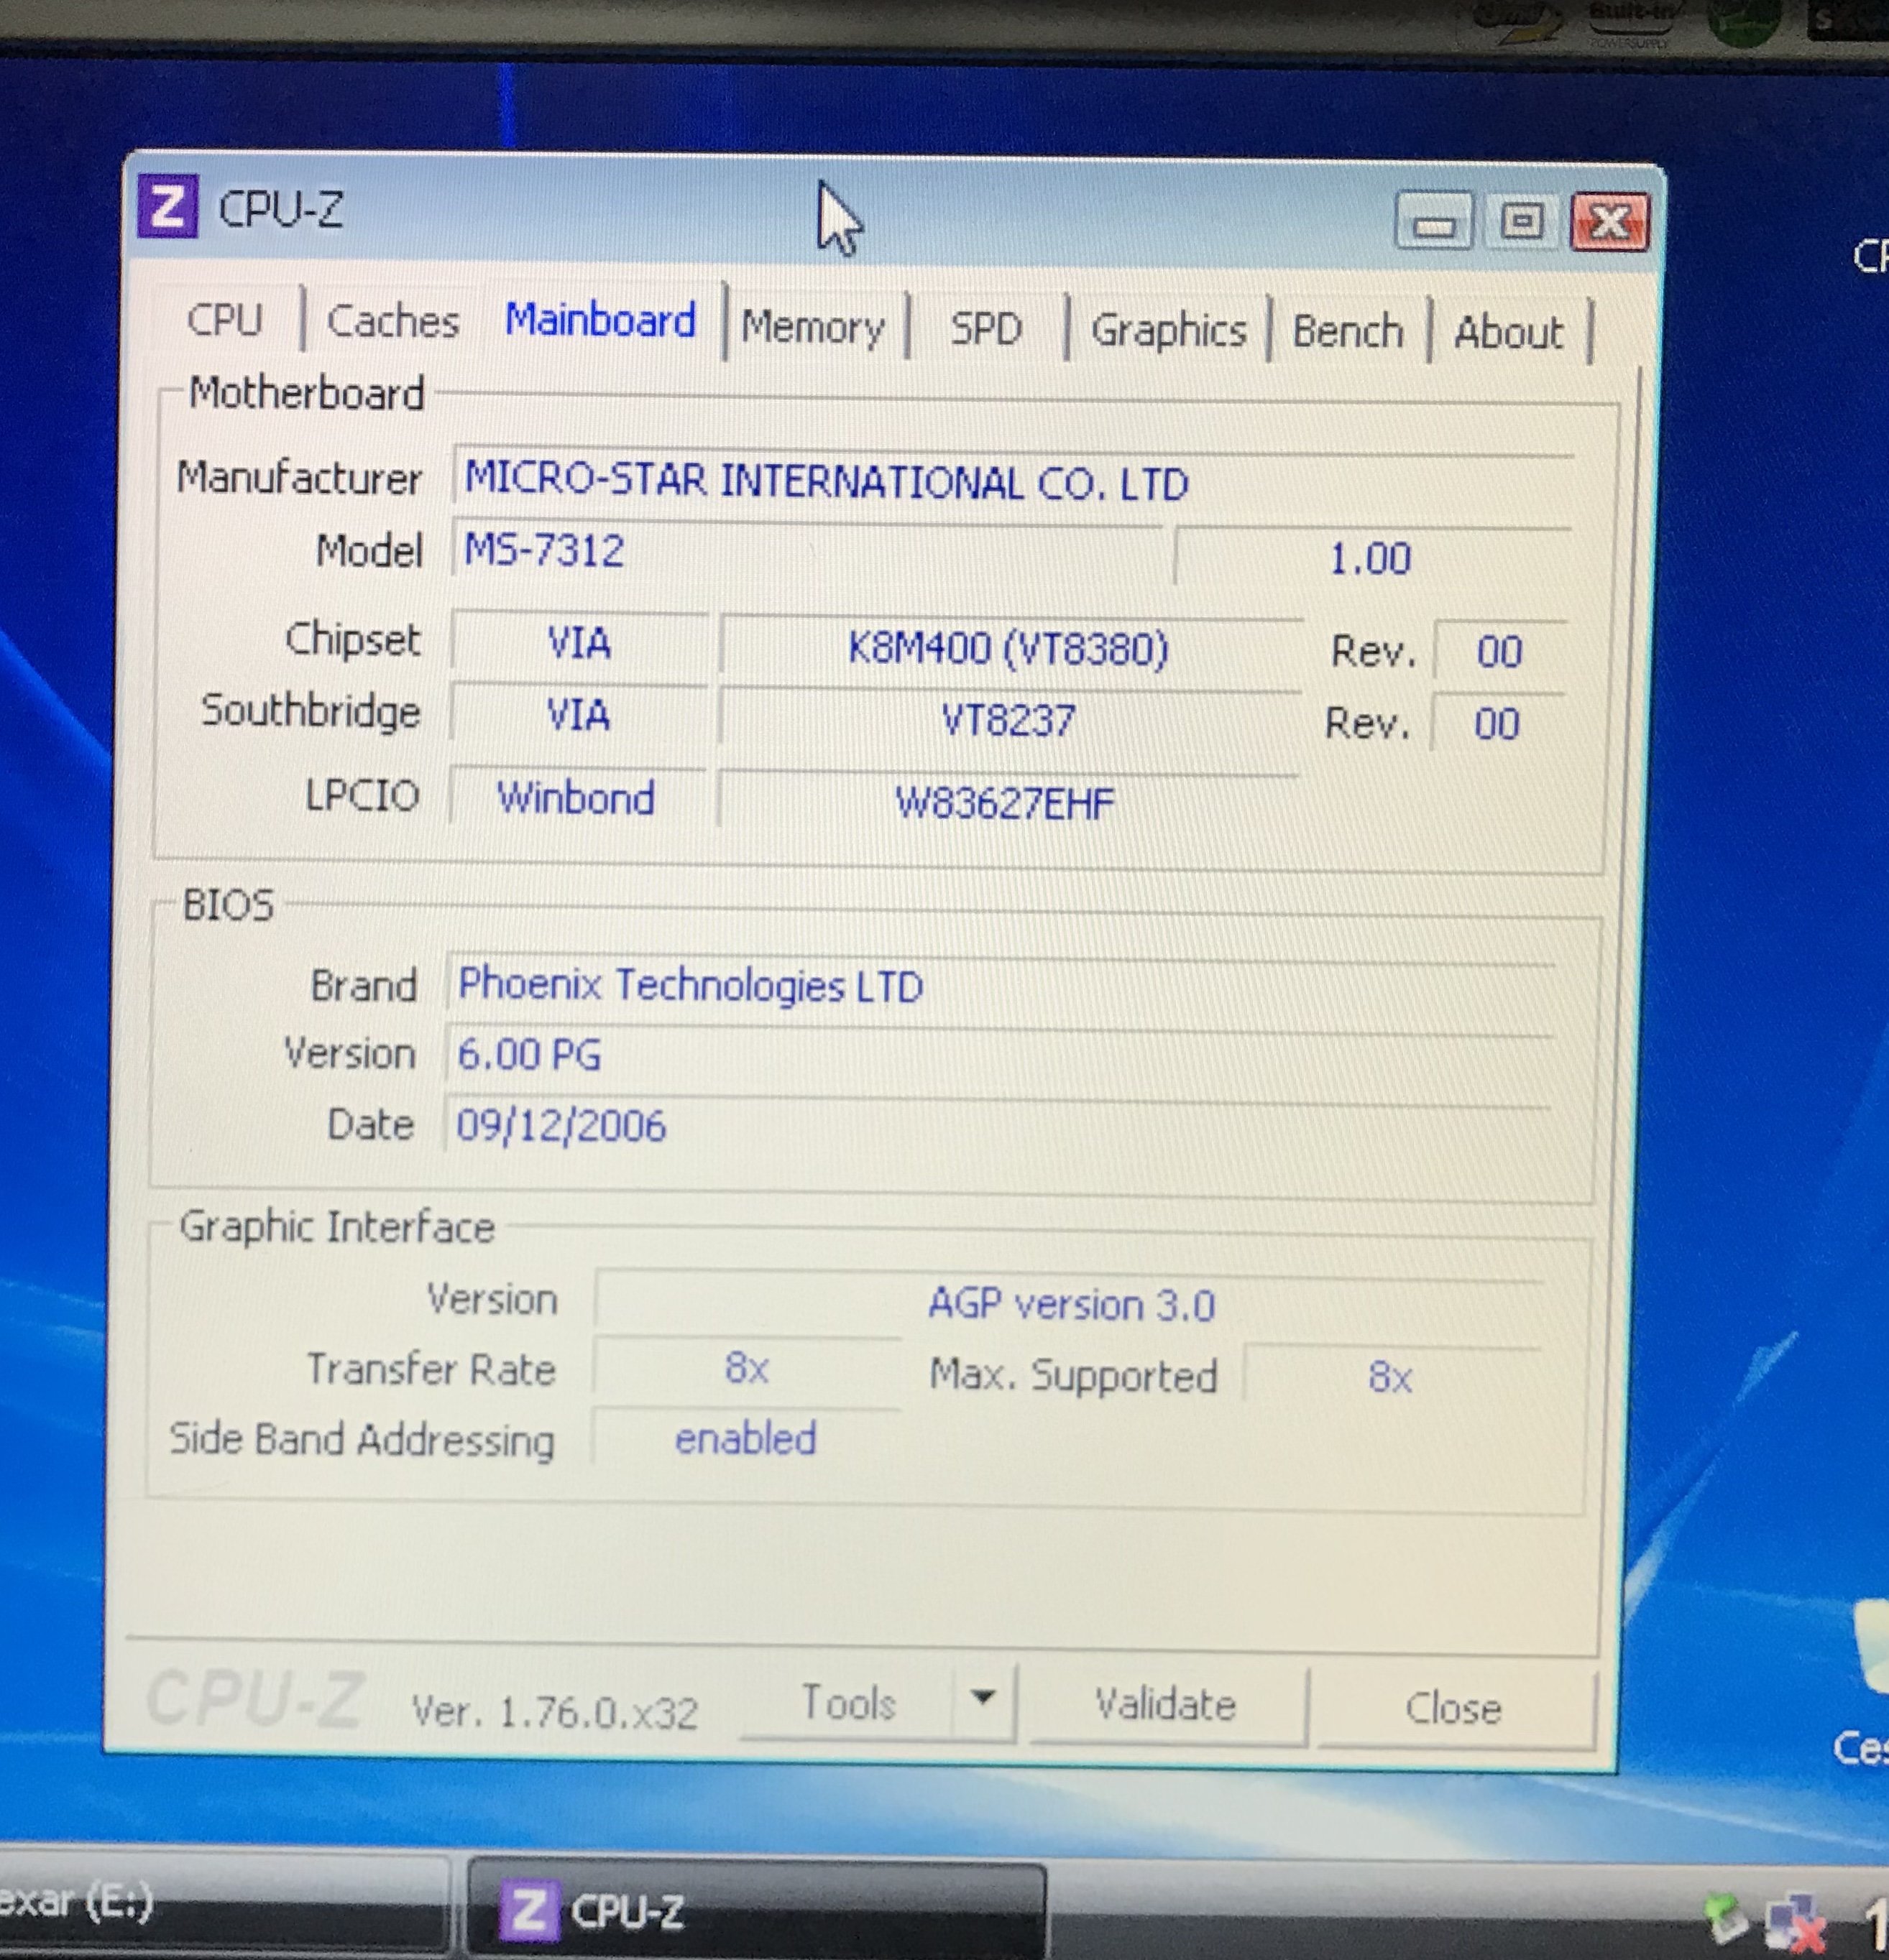This screenshot has height=1960, width=1889.
Task: Open the Caches tab
Action: click(392, 322)
